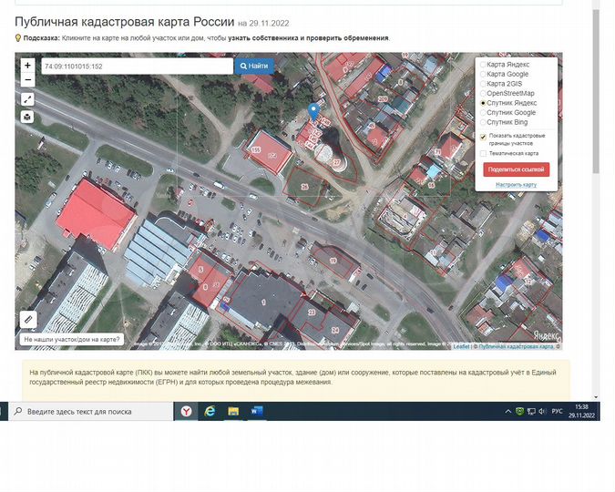Click parcel labeled 25 on map
This screenshot has height=492, width=615.
click(x=304, y=187)
